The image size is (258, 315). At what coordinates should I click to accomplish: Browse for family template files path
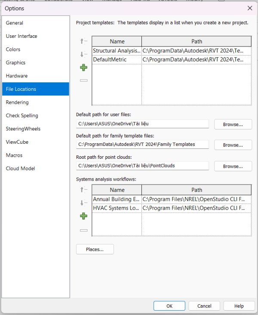pyautogui.click(x=233, y=145)
